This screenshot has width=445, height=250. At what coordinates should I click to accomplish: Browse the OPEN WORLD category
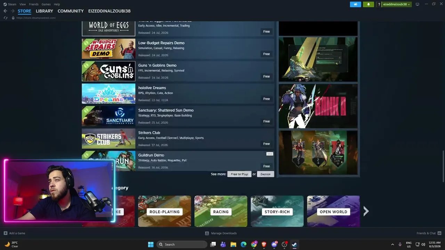click(333, 211)
